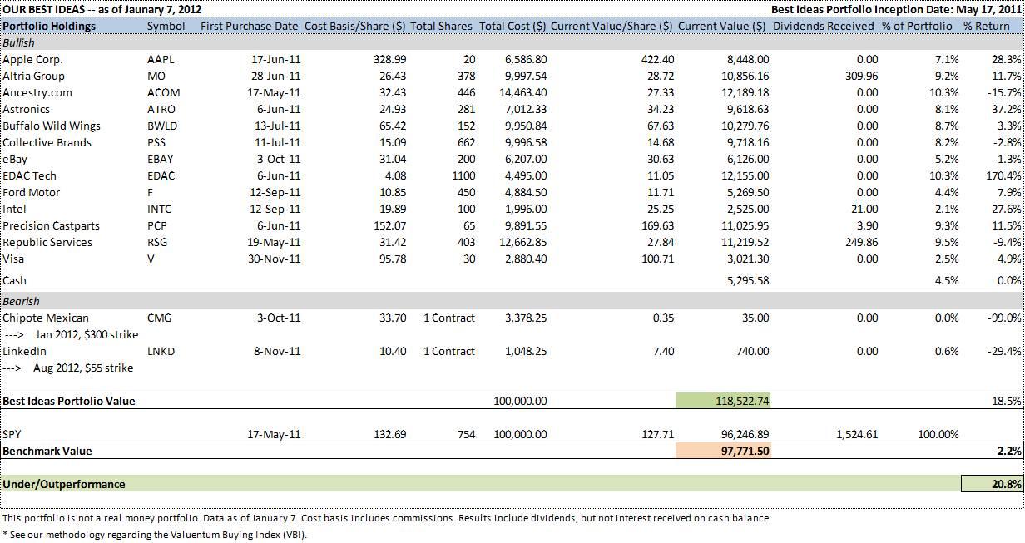Click Ancestry.com total cost 14,463.40
This screenshot has height=543, width=1025.
523,92
